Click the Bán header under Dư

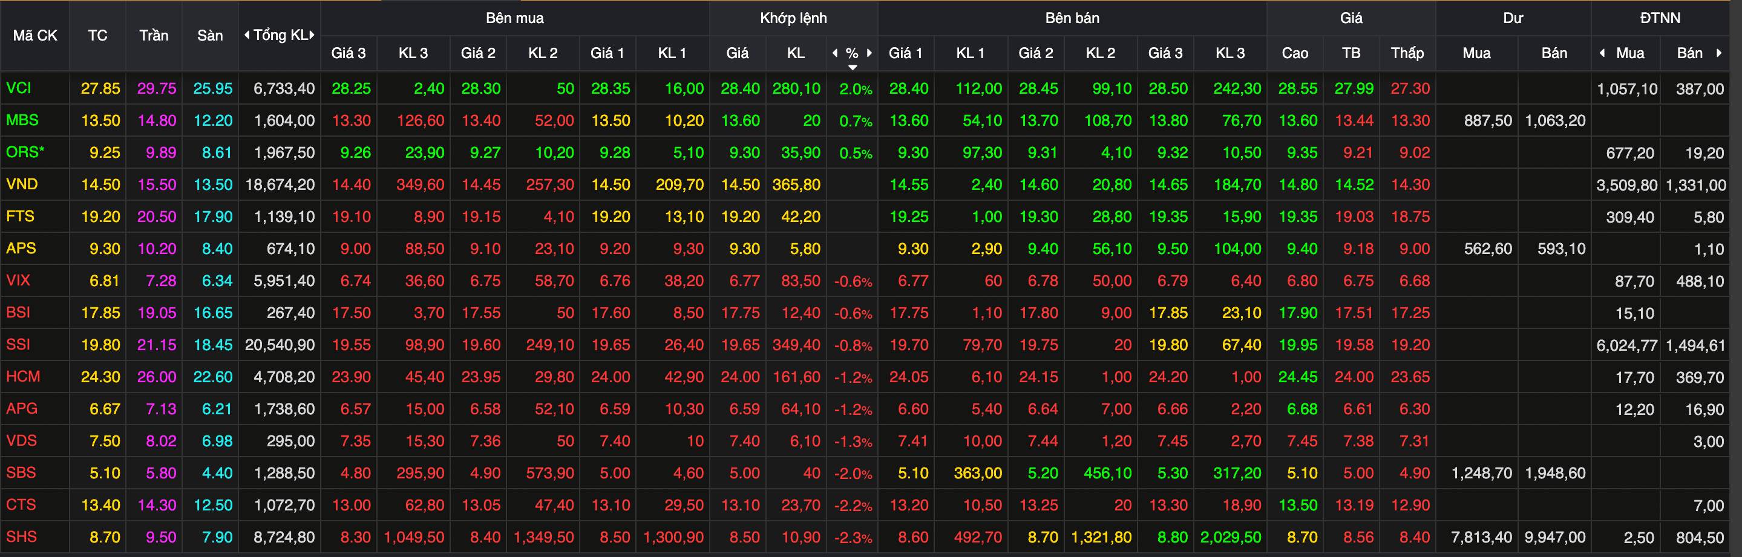(1554, 53)
